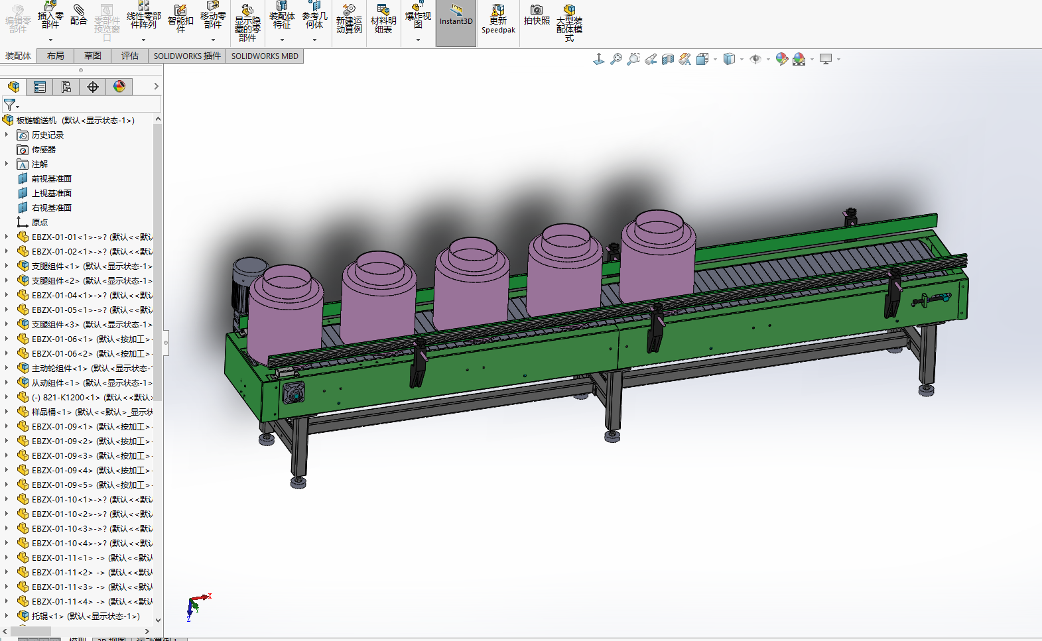
Task: Open the DisplayManager color-ball tab
Action: click(119, 87)
